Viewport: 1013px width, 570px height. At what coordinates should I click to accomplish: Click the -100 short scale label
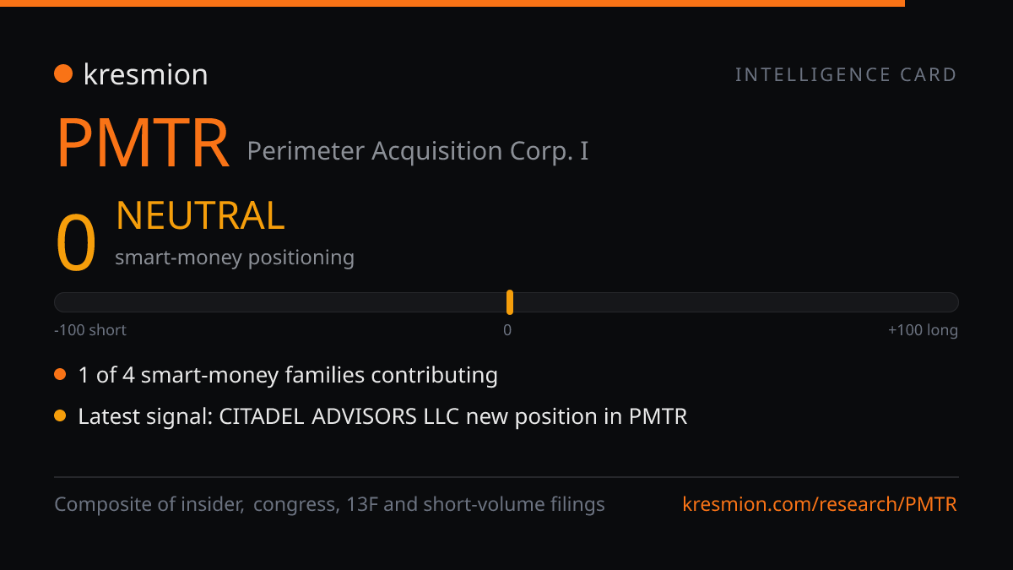click(90, 330)
